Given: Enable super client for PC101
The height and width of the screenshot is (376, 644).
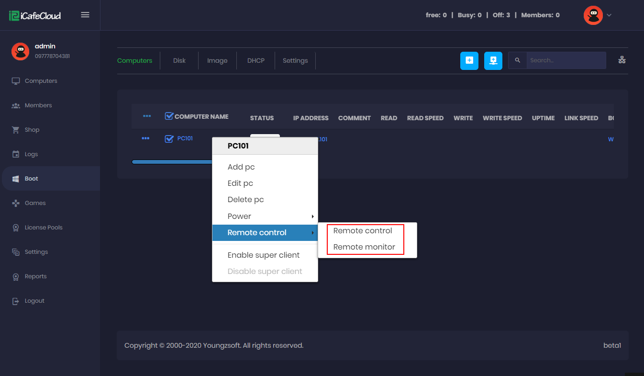Looking at the screenshot, I should pos(264,255).
